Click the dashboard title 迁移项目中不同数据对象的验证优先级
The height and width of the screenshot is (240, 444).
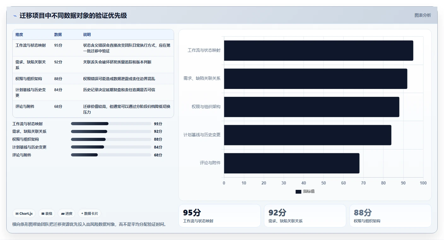(x=73, y=16)
